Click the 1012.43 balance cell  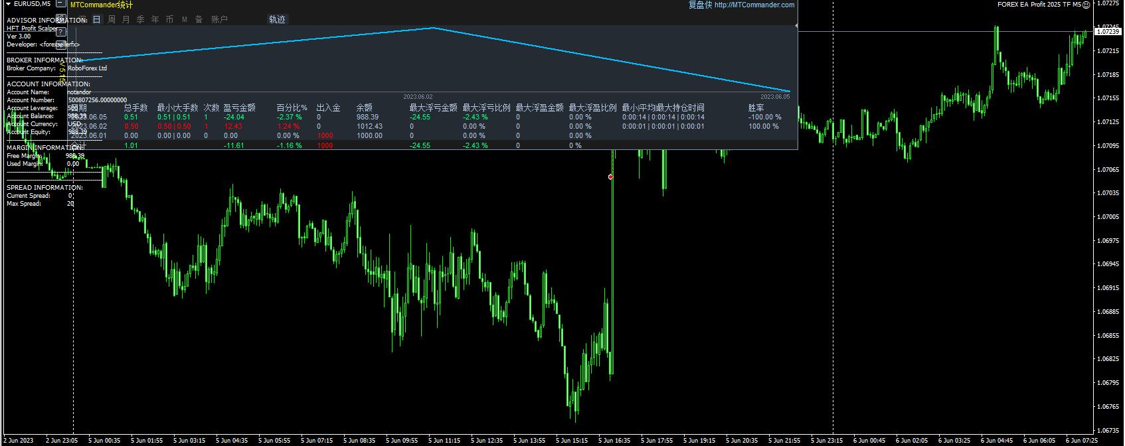coord(370,126)
